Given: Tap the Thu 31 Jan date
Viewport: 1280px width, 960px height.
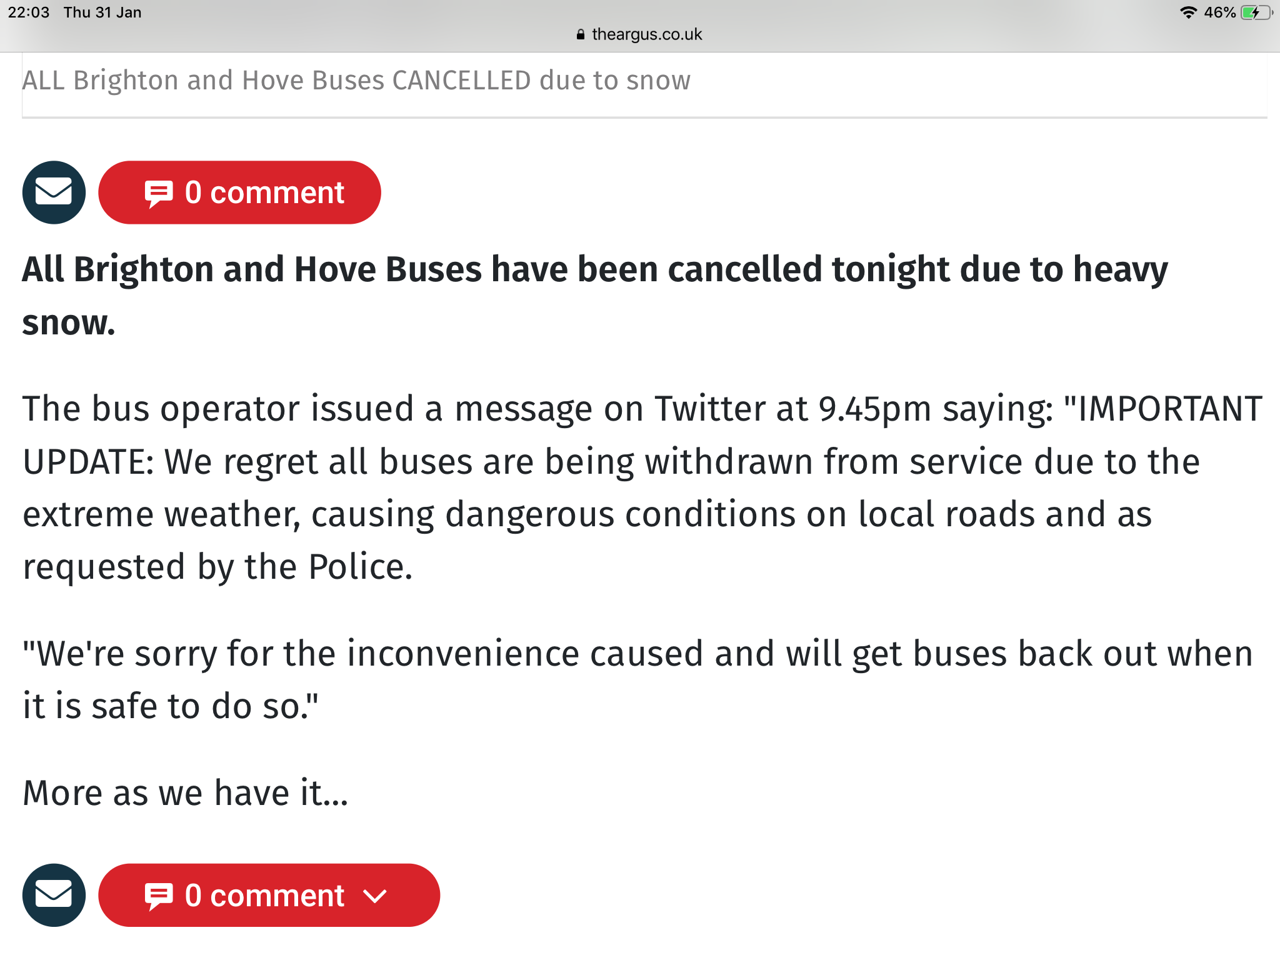Looking at the screenshot, I should click(x=102, y=12).
